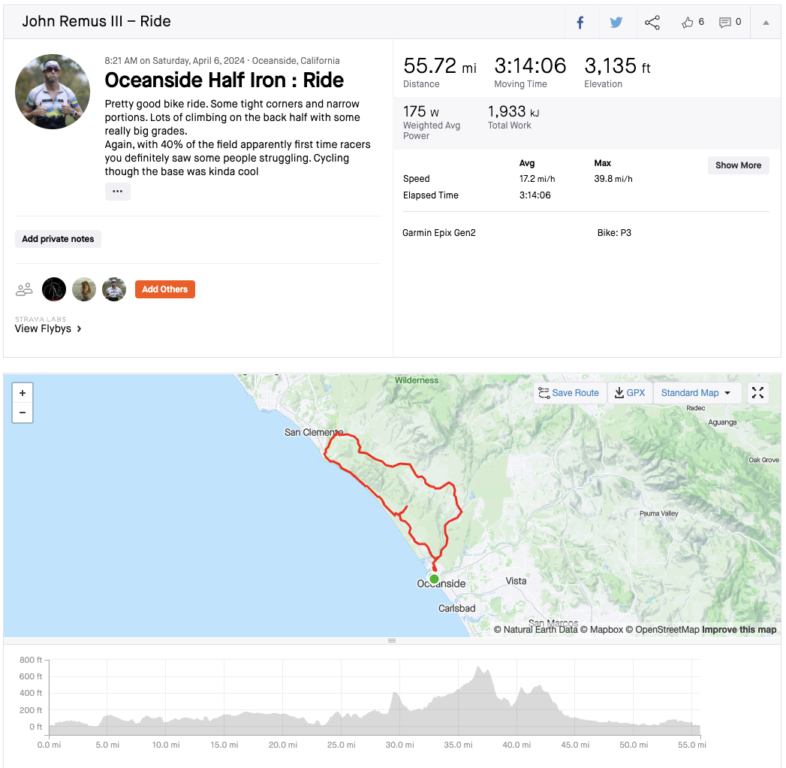The height and width of the screenshot is (768, 786).
Task: Click John Remus's profile photo
Action: point(53,92)
